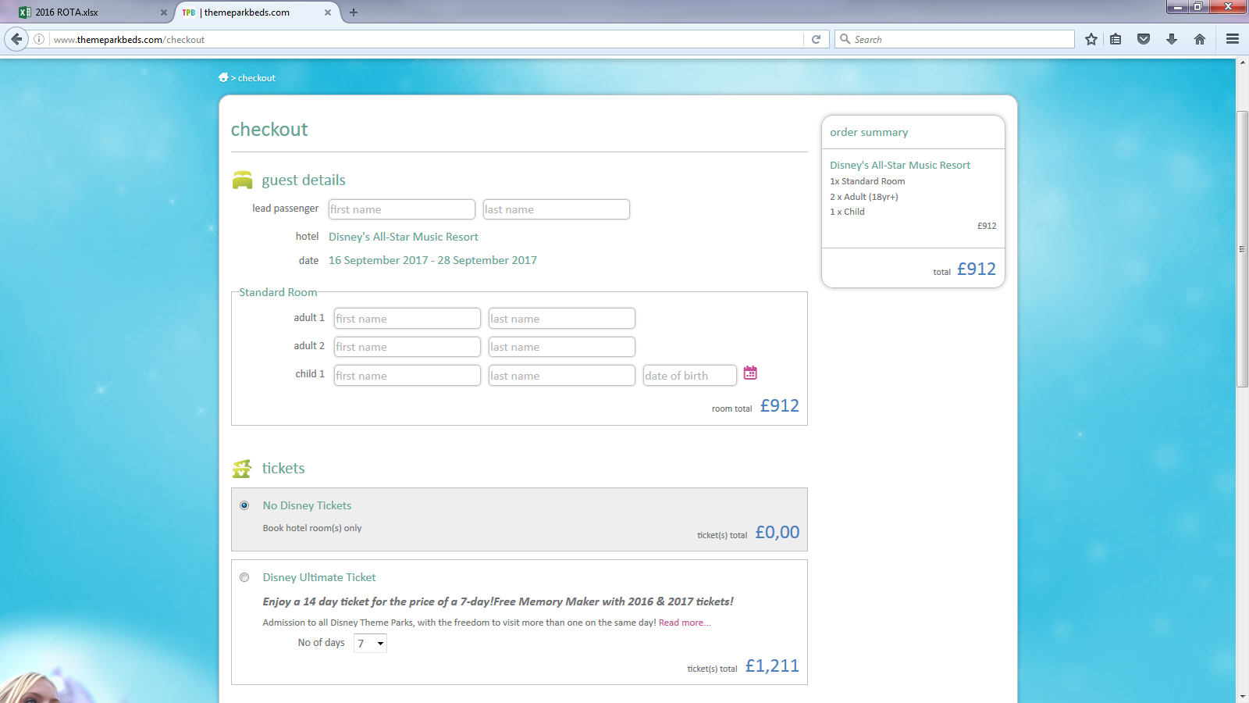Follow the Read more... link
Viewport: 1249px width, 703px height.
[x=685, y=623]
